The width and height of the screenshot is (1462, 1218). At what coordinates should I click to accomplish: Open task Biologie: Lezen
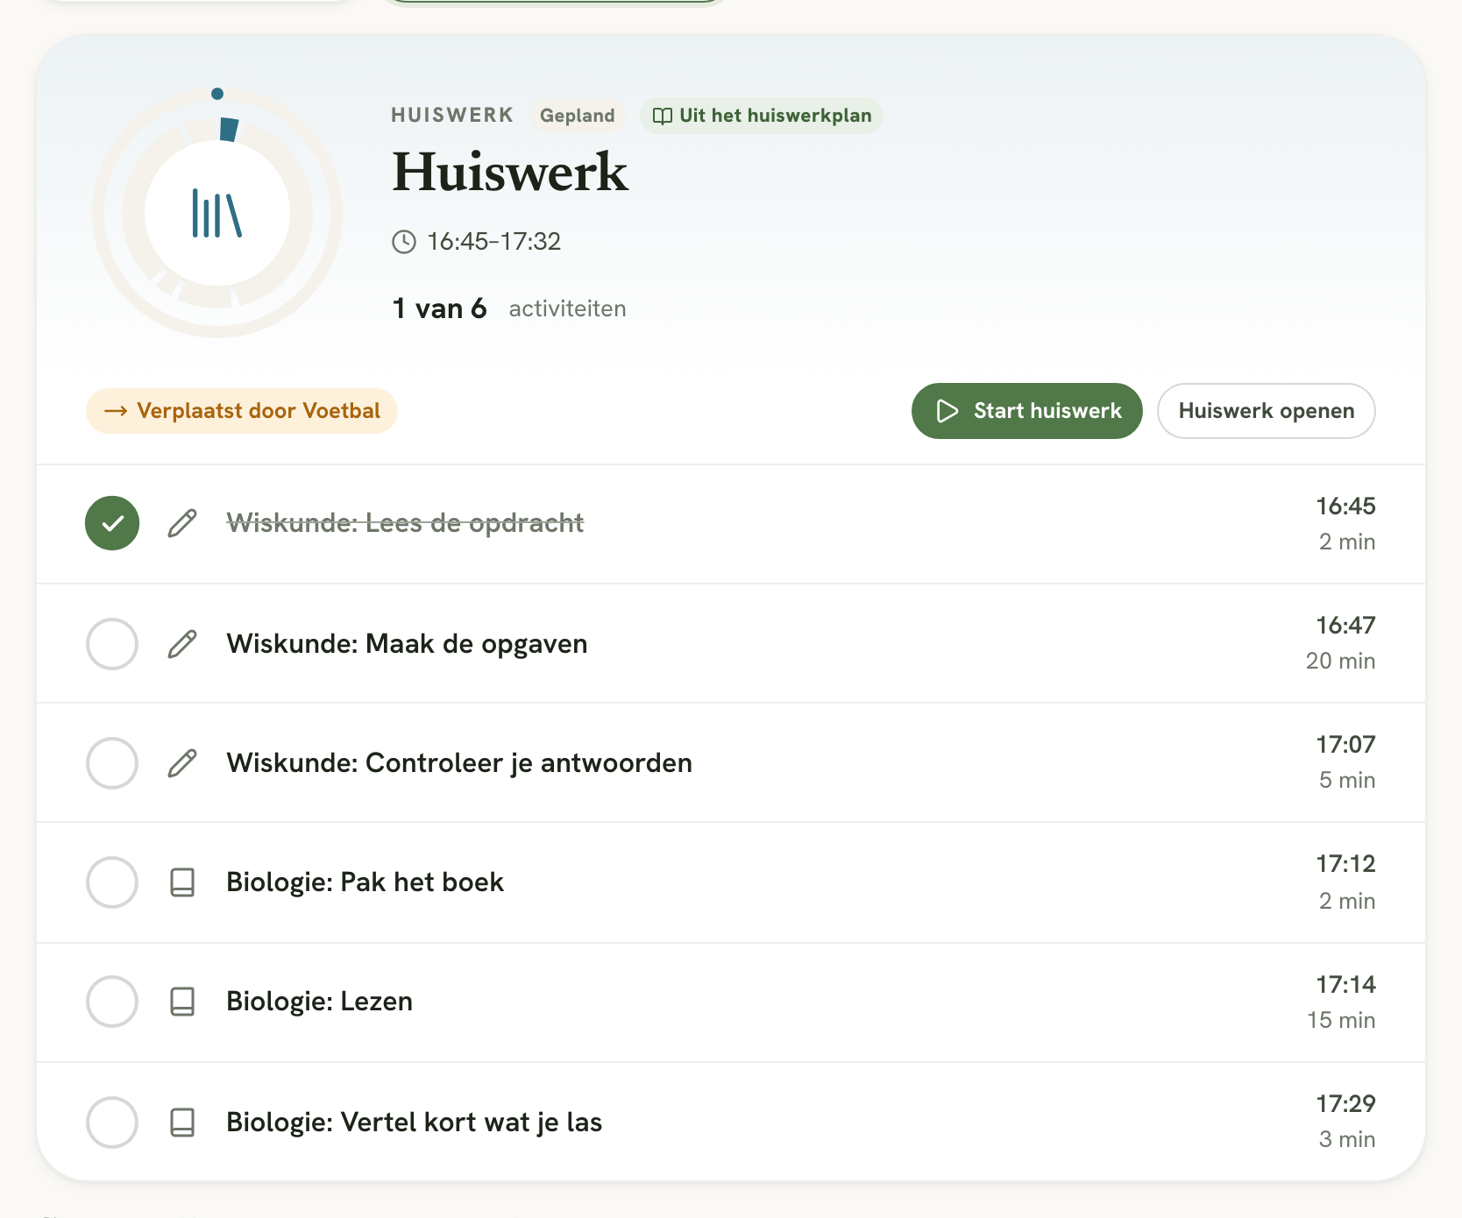click(x=319, y=1002)
